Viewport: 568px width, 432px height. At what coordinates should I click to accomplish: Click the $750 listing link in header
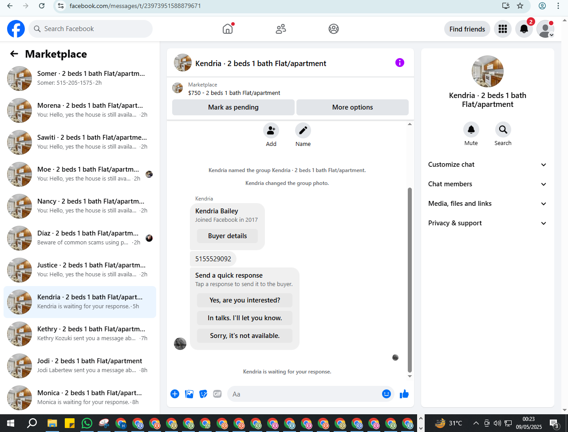click(234, 93)
